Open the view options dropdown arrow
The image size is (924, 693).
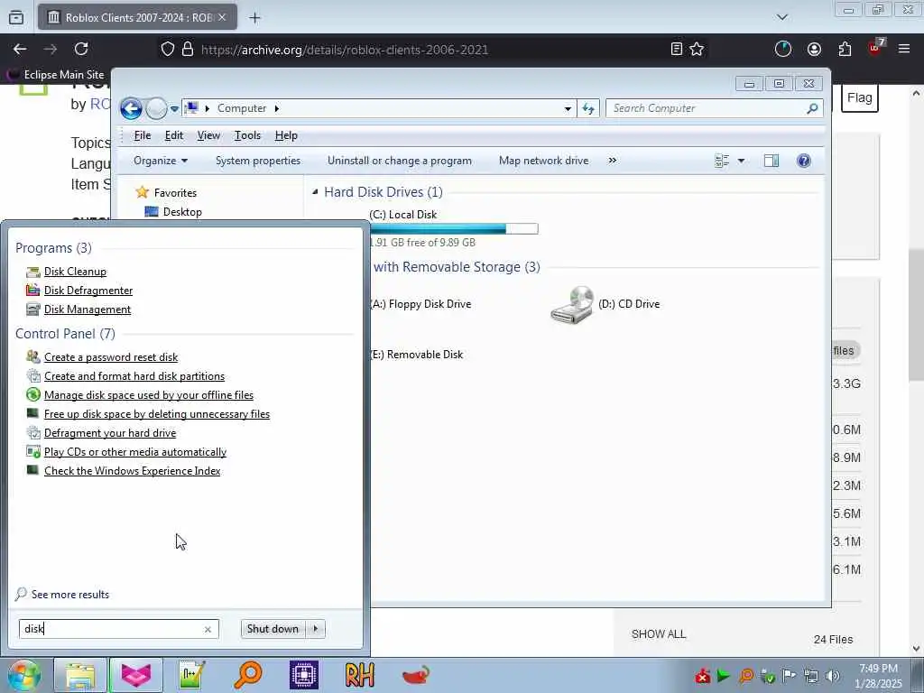click(742, 161)
